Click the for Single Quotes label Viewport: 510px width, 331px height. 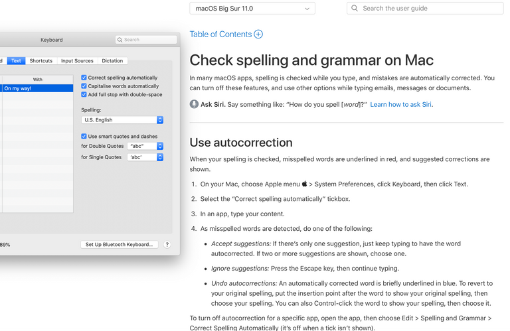101,157
